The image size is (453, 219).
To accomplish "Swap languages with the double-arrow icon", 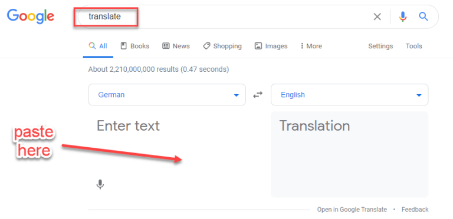I will [x=258, y=95].
